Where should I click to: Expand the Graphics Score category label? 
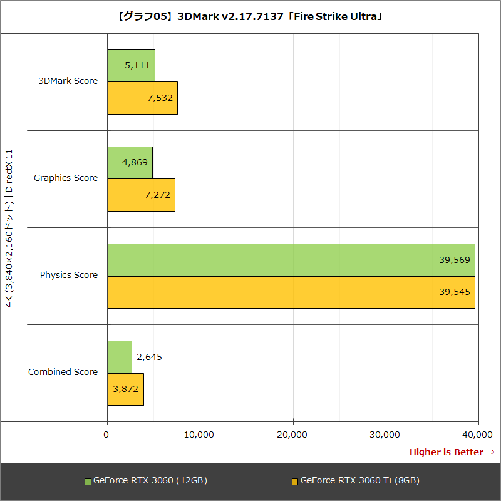(x=67, y=178)
